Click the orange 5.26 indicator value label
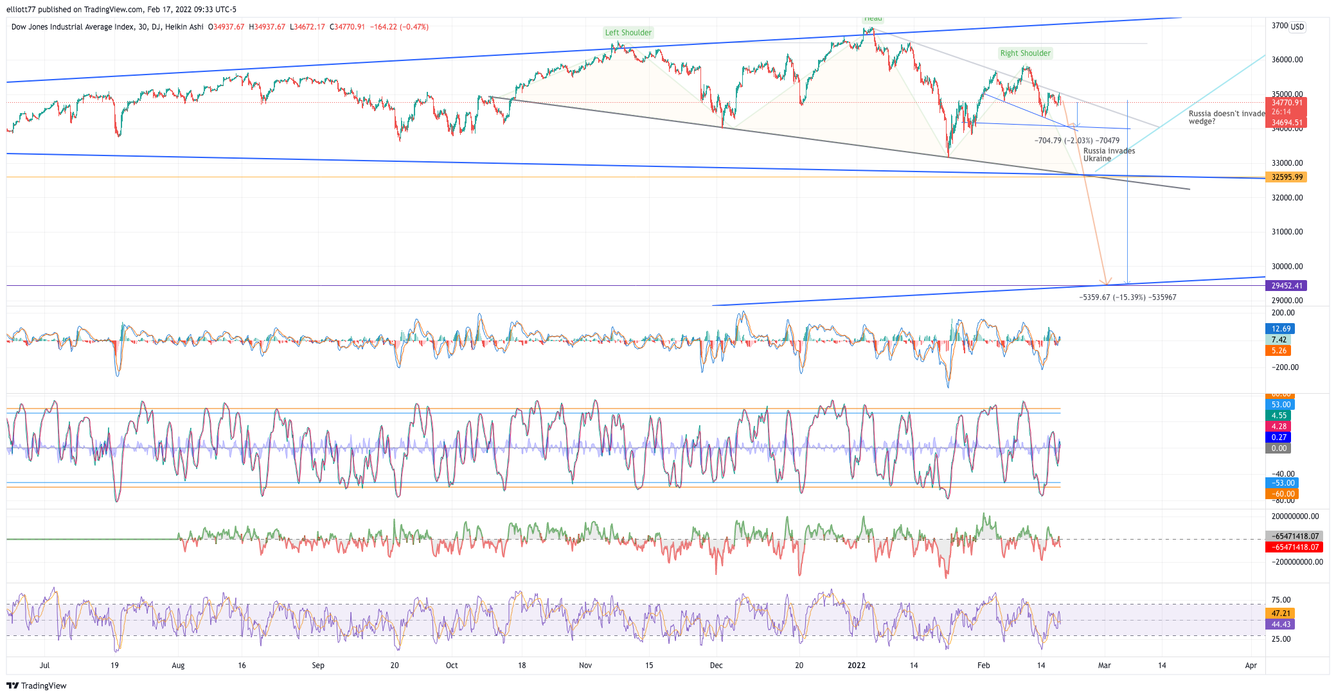The height and width of the screenshot is (697, 1336). click(1278, 351)
